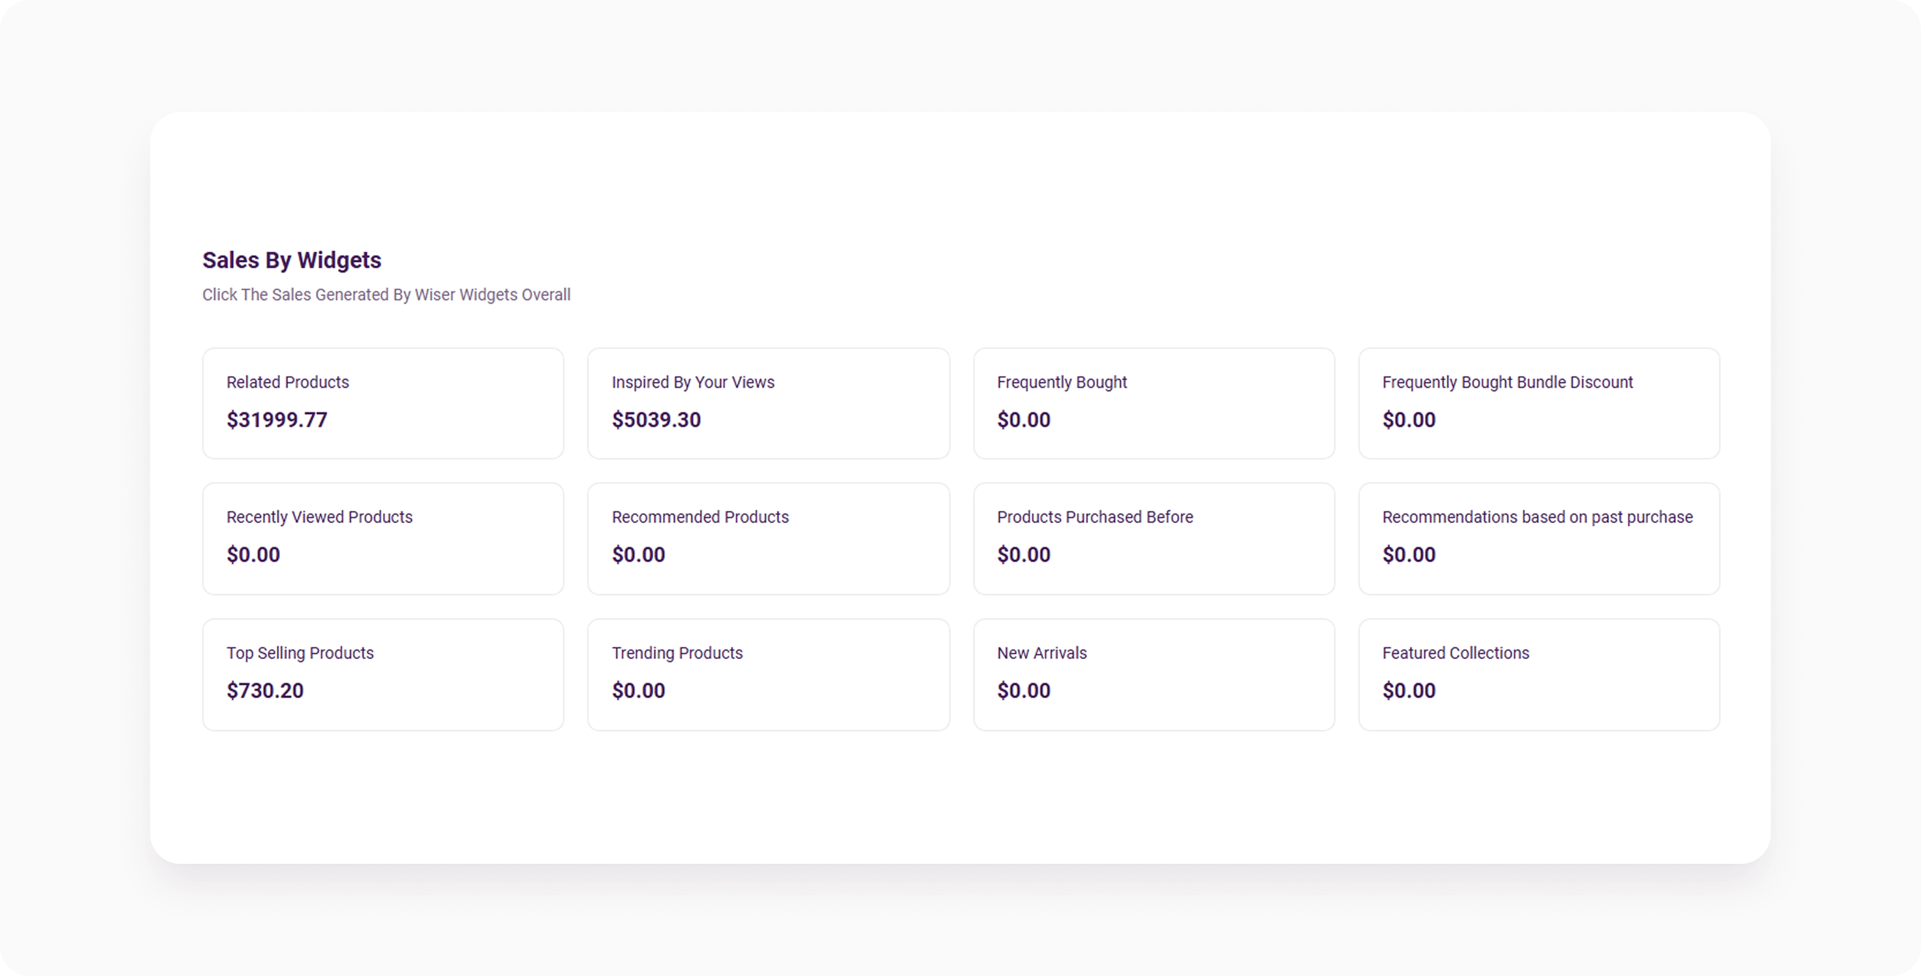Viewport: 1921px width, 976px height.
Task: Click the Sales By Widgets heading
Action: tap(291, 260)
